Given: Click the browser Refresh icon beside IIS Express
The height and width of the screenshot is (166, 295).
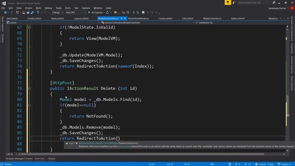Looking at the screenshot, I should [x=107, y=12].
